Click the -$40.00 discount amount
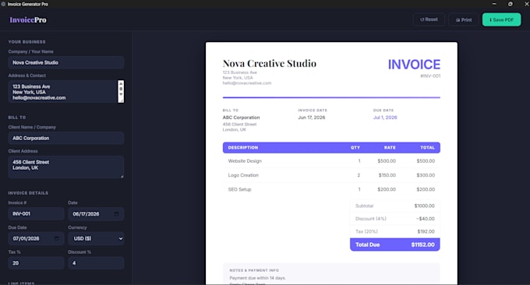530x285 pixels. click(426, 219)
